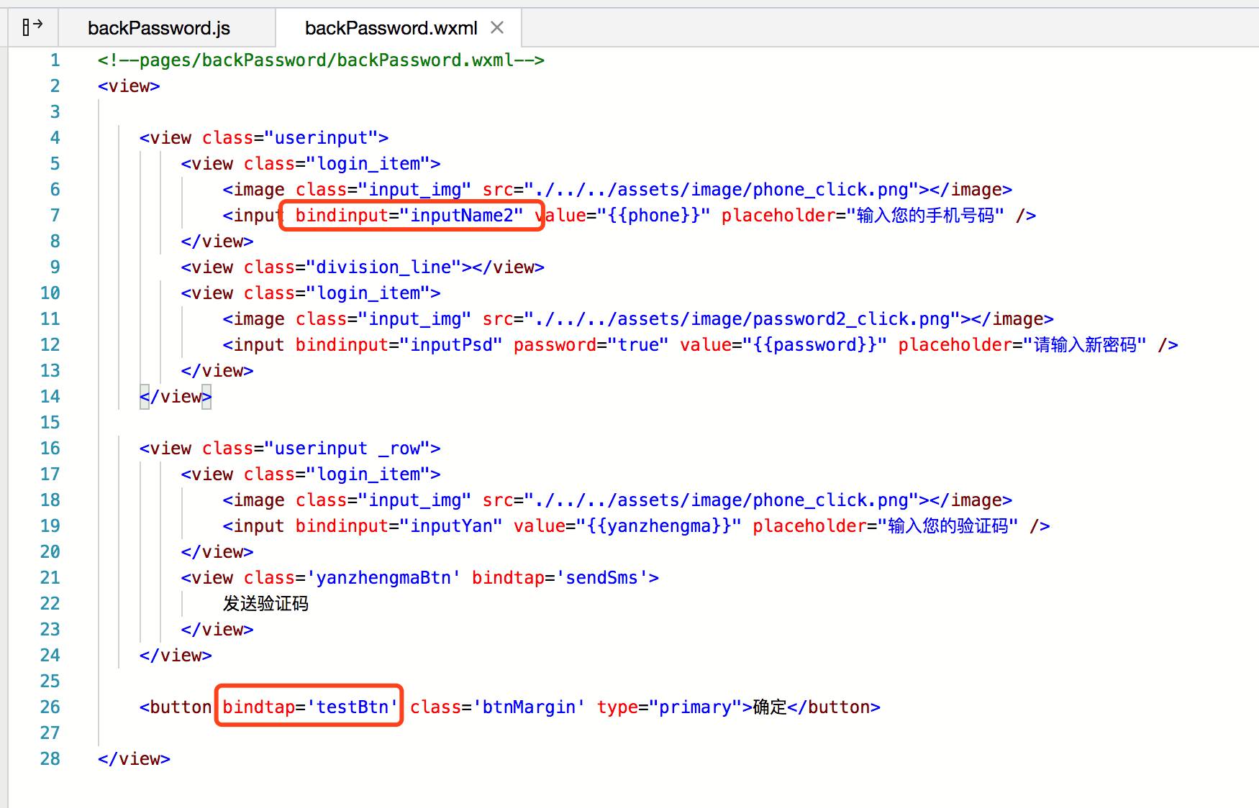Click the 'btnMargin' class value
The image size is (1259, 808).
click(x=529, y=707)
